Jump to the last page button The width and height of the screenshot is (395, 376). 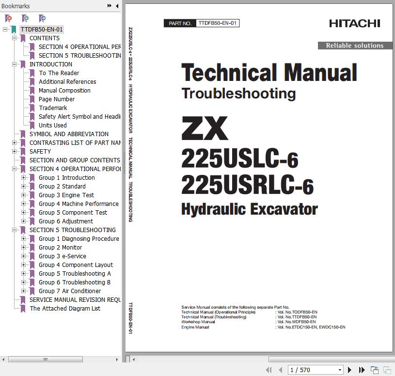pyautogui.click(x=362, y=370)
